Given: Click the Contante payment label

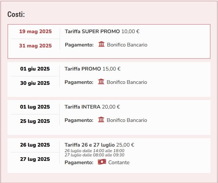Looking at the screenshot, I should tap(119, 163).
